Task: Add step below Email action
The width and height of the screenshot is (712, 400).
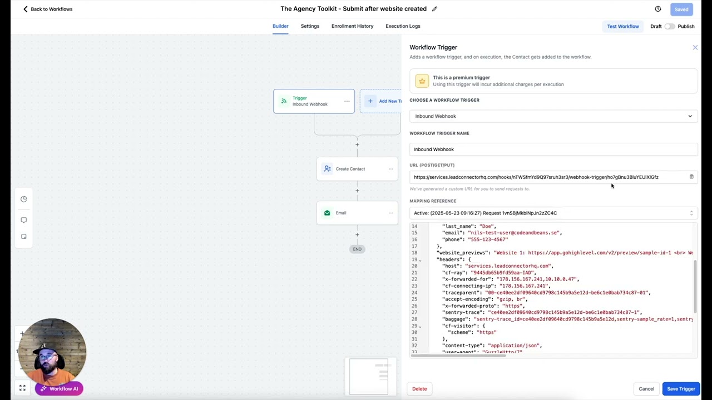Action: tap(357, 235)
